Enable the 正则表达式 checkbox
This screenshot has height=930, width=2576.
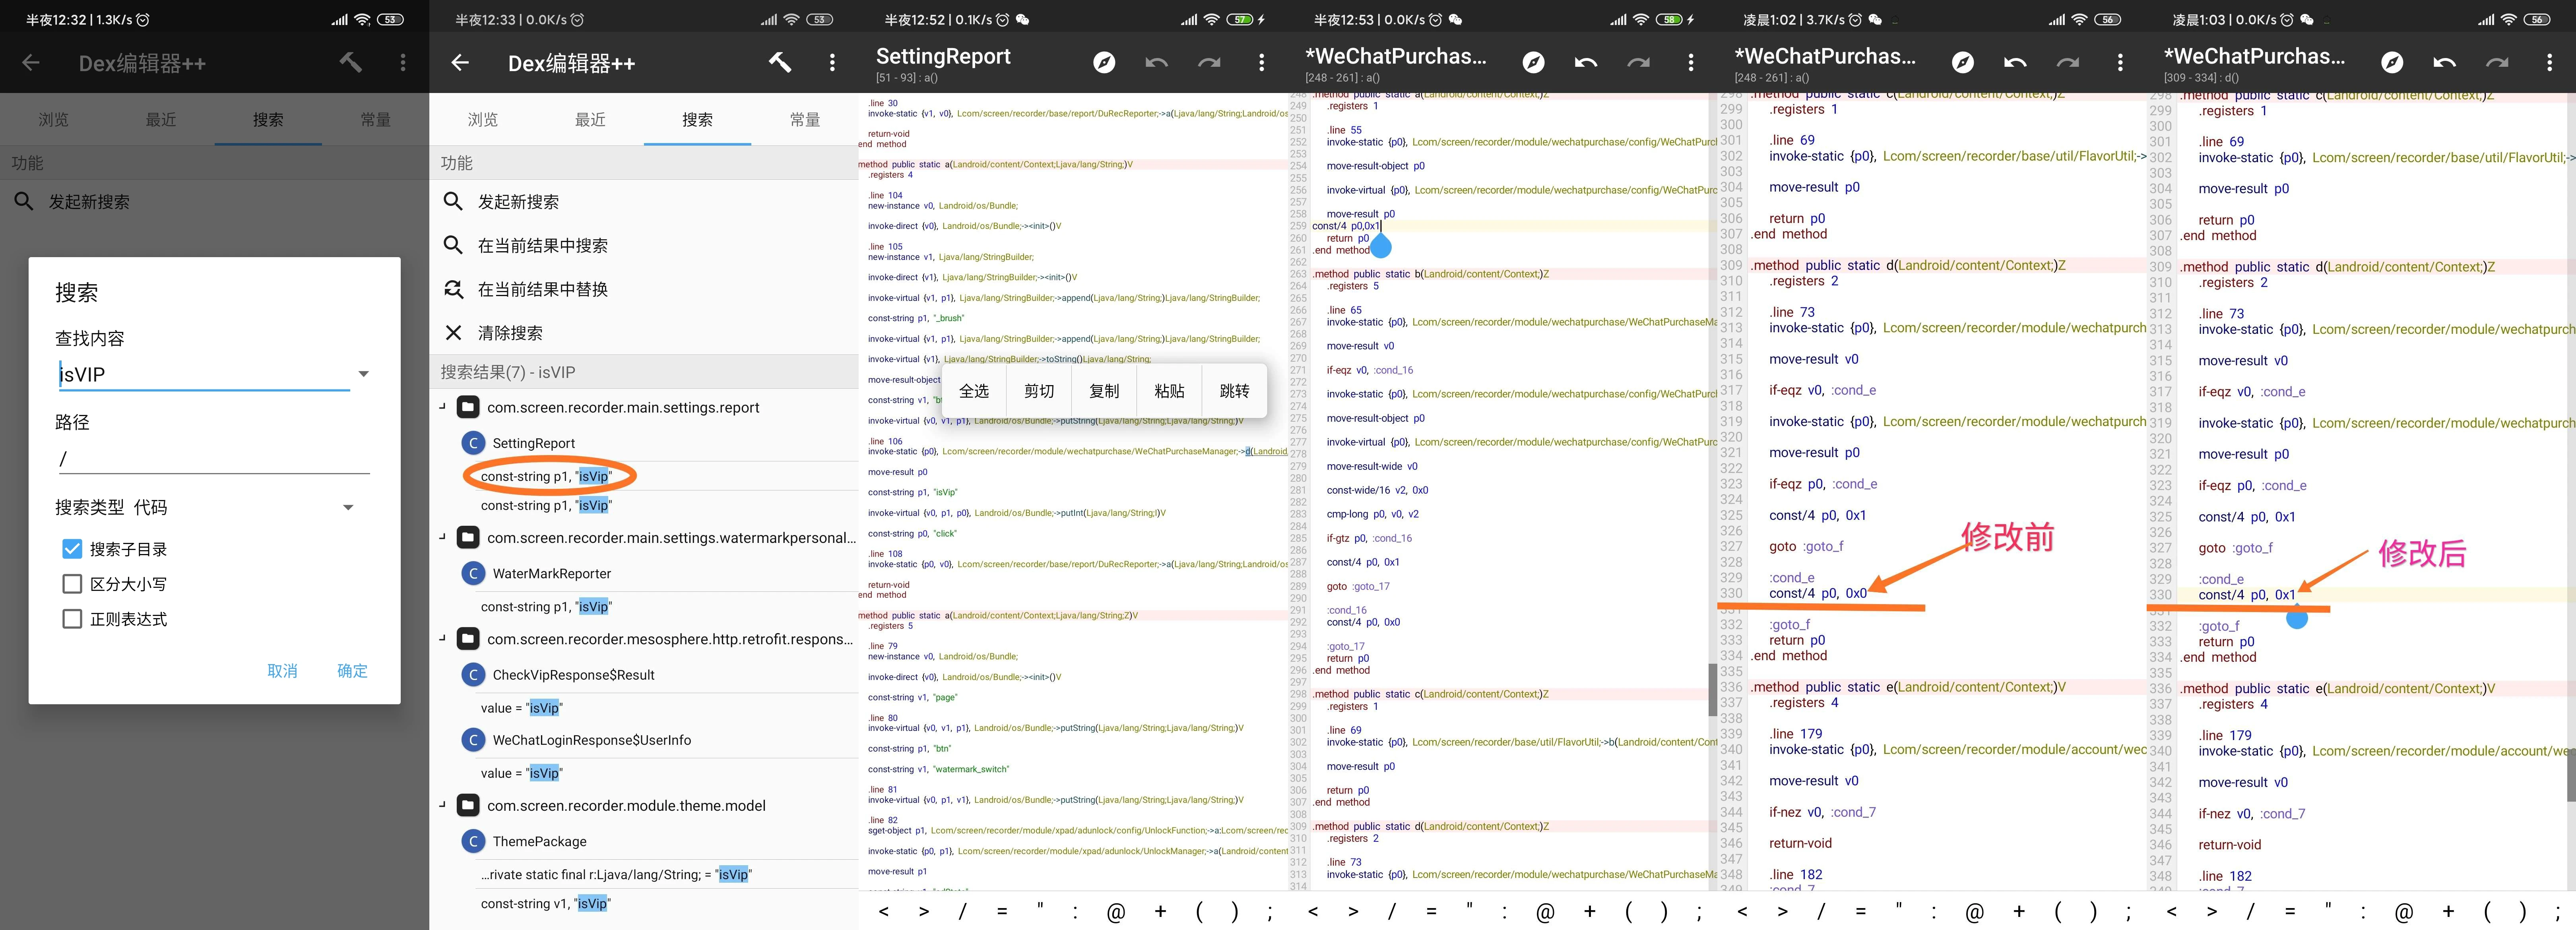(x=72, y=619)
